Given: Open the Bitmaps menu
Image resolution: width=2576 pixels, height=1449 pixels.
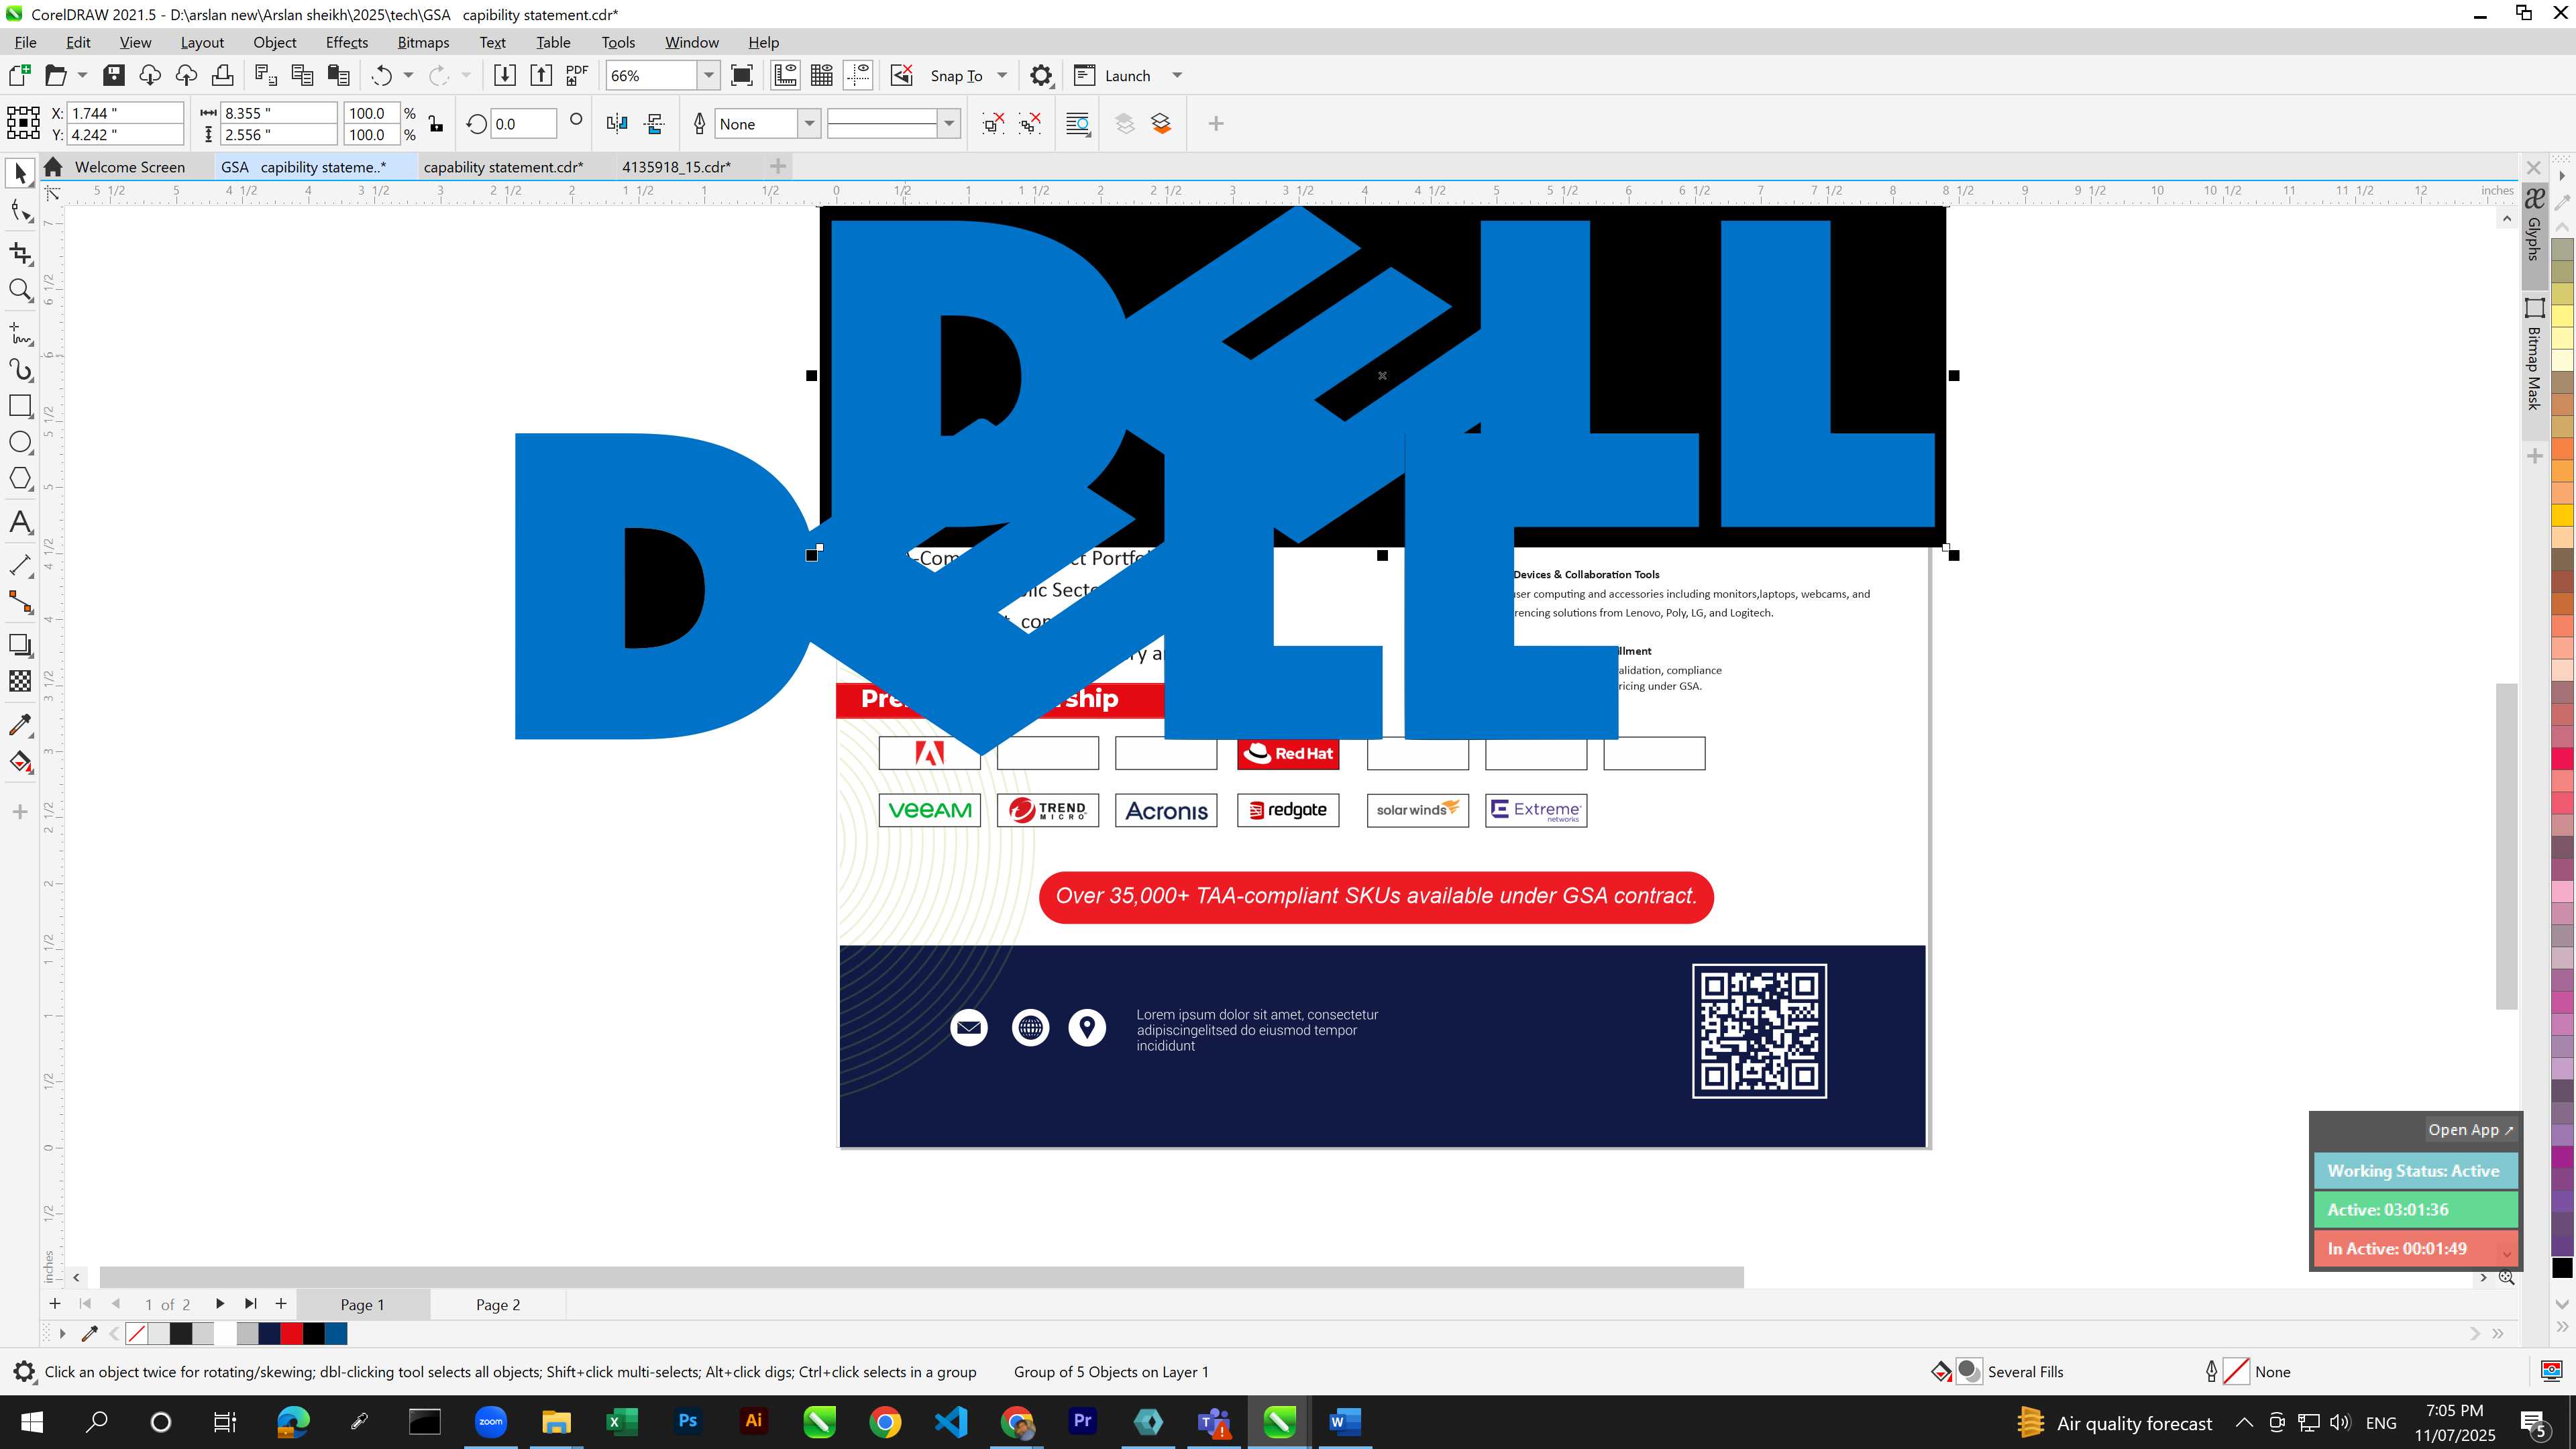Looking at the screenshot, I should [423, 42].
